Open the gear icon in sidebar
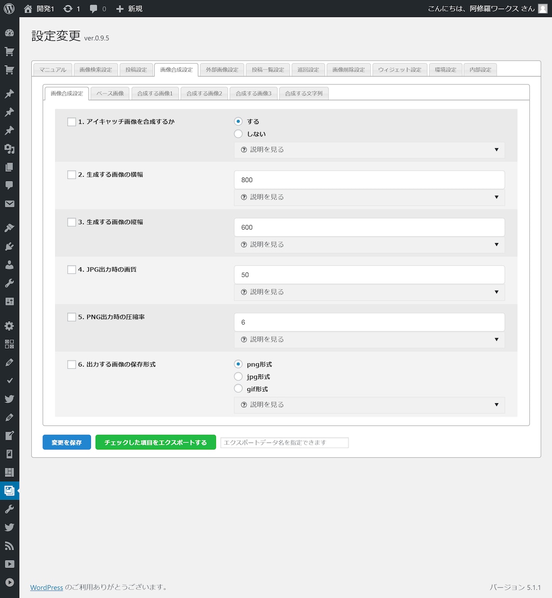Image resolution: width=552 pixels, height=598 pixels. point(9,326)
